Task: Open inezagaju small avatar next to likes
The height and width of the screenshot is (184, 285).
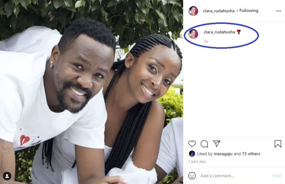Action: 192,154
